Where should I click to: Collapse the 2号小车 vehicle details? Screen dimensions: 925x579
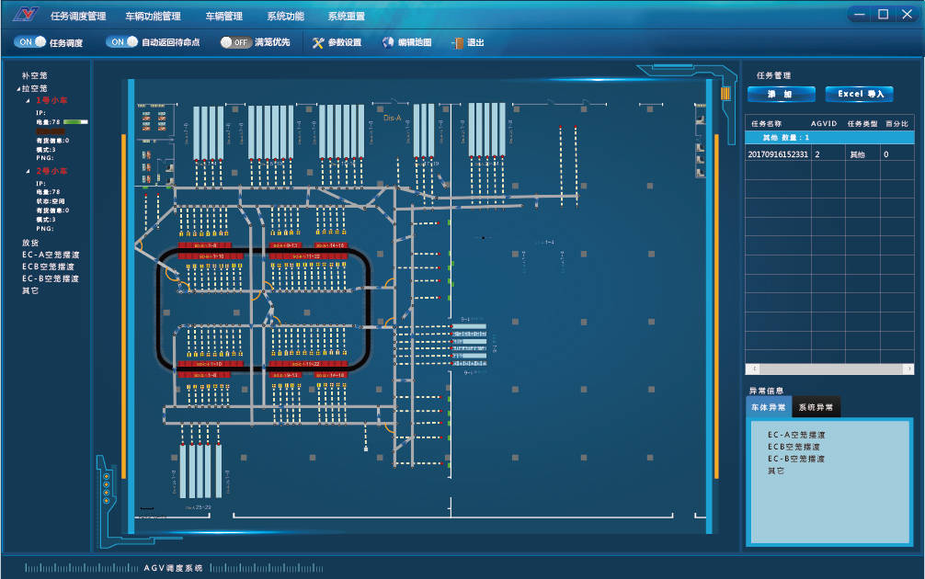click(x=29, y=172)
